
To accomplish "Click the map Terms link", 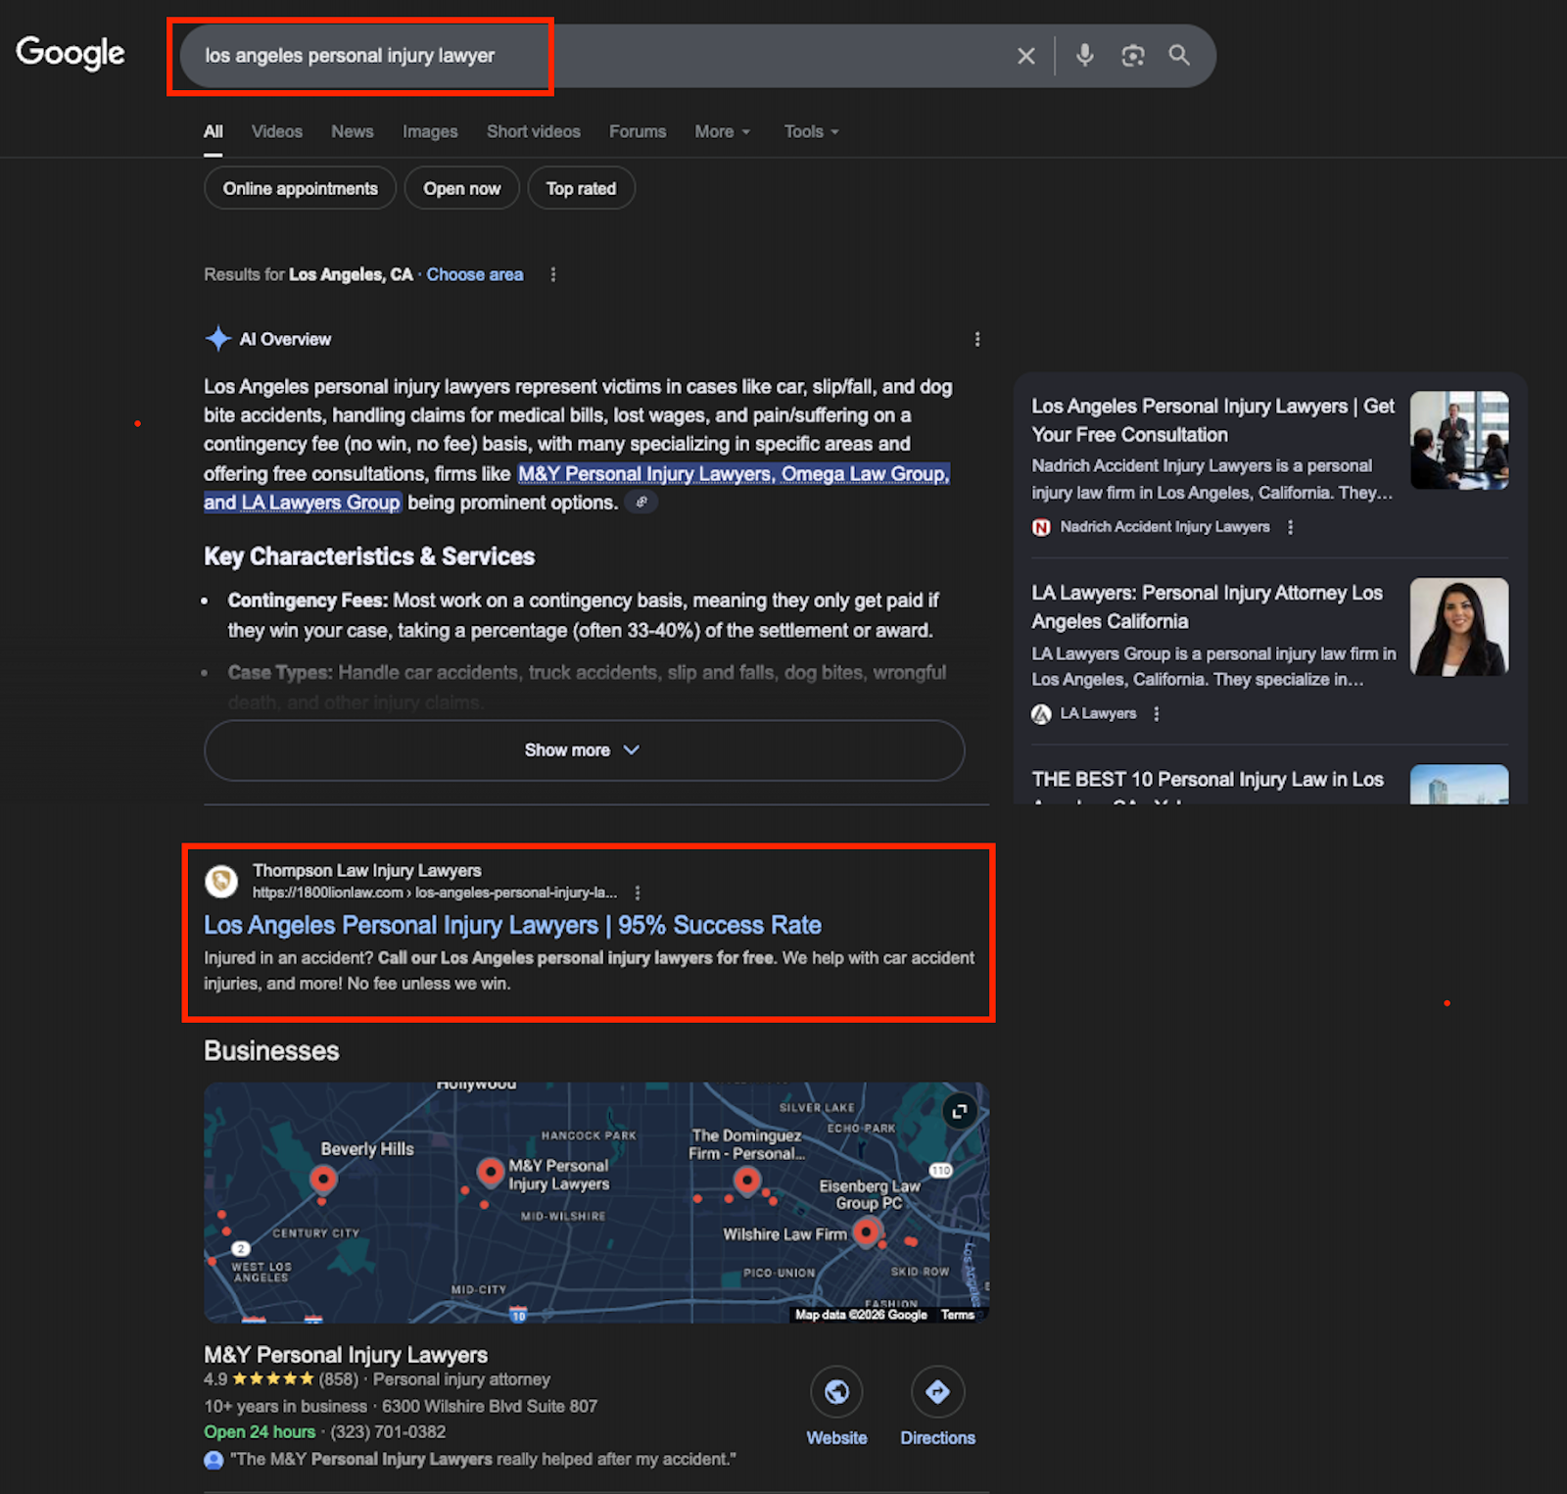I will (x=958, y=1315).
